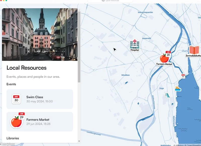
Task: Click the Hospital marker on the map
Action: pyautogui.click(x=134, y=45)
